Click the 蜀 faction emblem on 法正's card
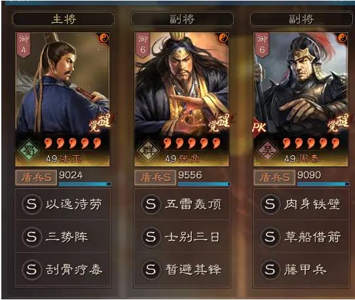The image size is (355, 300). pos(29,151)
